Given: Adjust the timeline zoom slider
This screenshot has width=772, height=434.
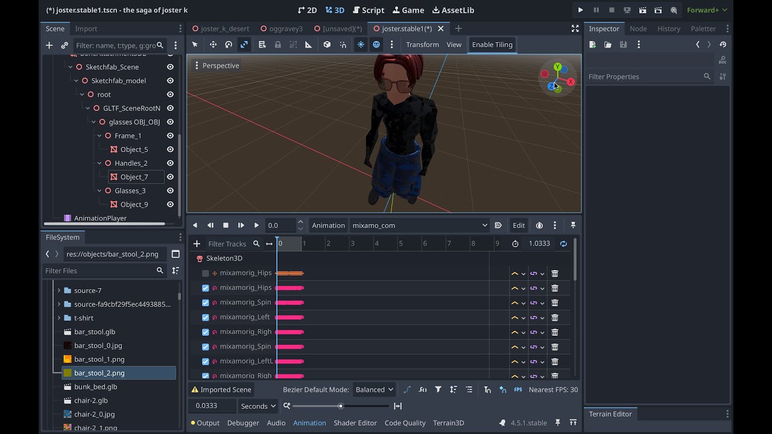Looking at the screenshot, I should pyautogui.click(x=341, y=406).
